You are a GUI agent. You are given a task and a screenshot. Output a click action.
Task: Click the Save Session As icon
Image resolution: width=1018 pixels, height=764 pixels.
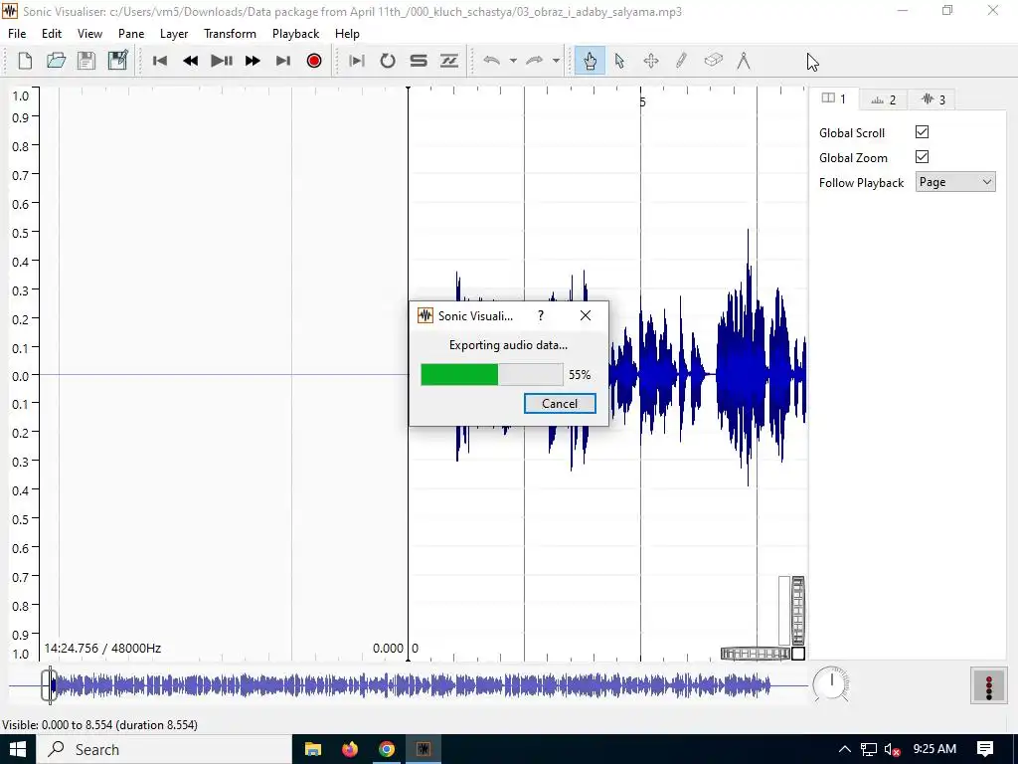(x=117, y=61)
